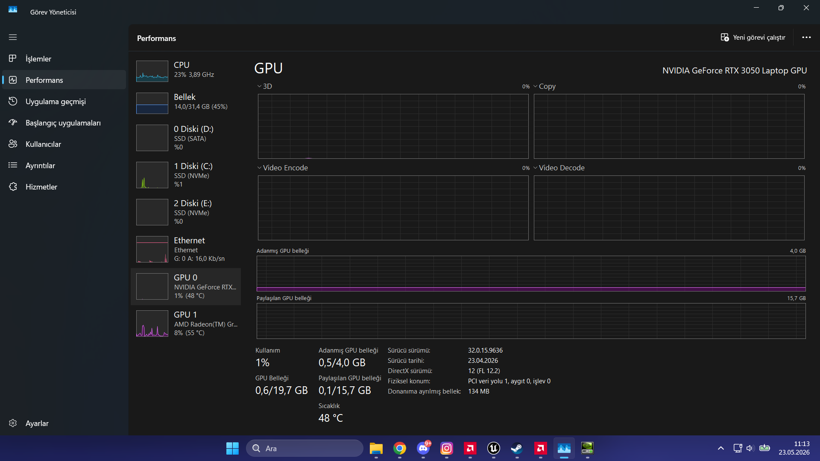Viewport: 820px width, 461px height.
Task: Select the Ethernet performance entry
Action: 186,249
